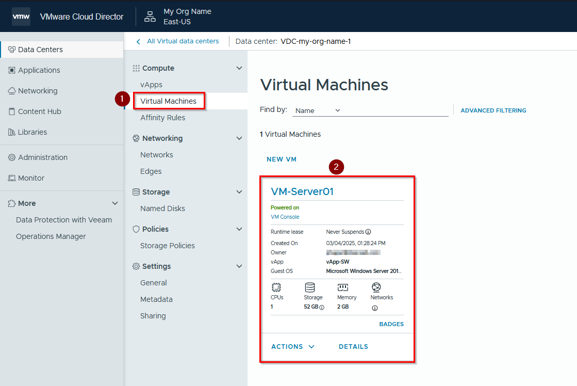Click VDC-my-org-name-1 data center name
Viewport: 577px width, 386px height.
(316, 41)
